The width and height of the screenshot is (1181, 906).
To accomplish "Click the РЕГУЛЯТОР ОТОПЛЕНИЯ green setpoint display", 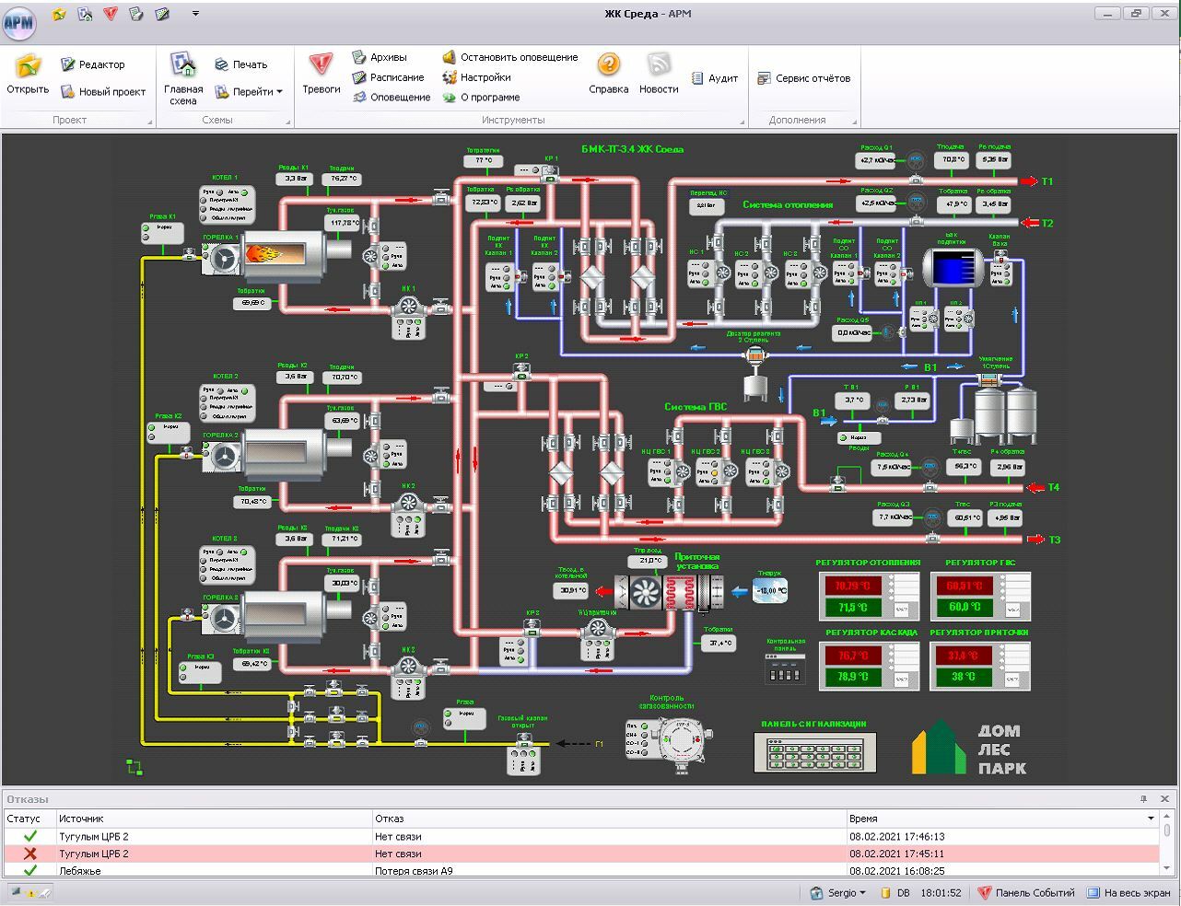I will pyautogui.click(x=851, y=608).
